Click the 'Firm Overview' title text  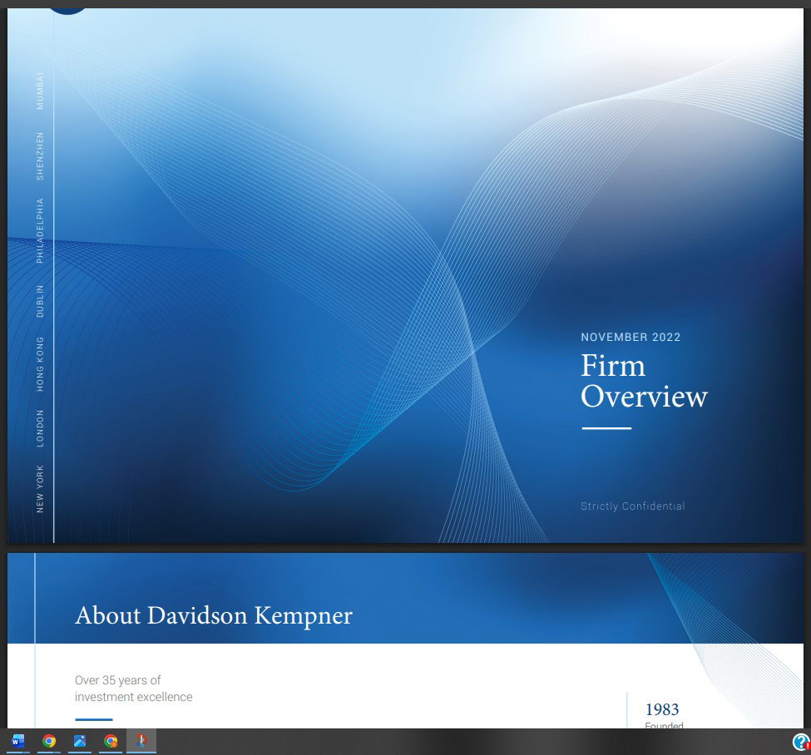pyautogui.click(x=644, y=381)
